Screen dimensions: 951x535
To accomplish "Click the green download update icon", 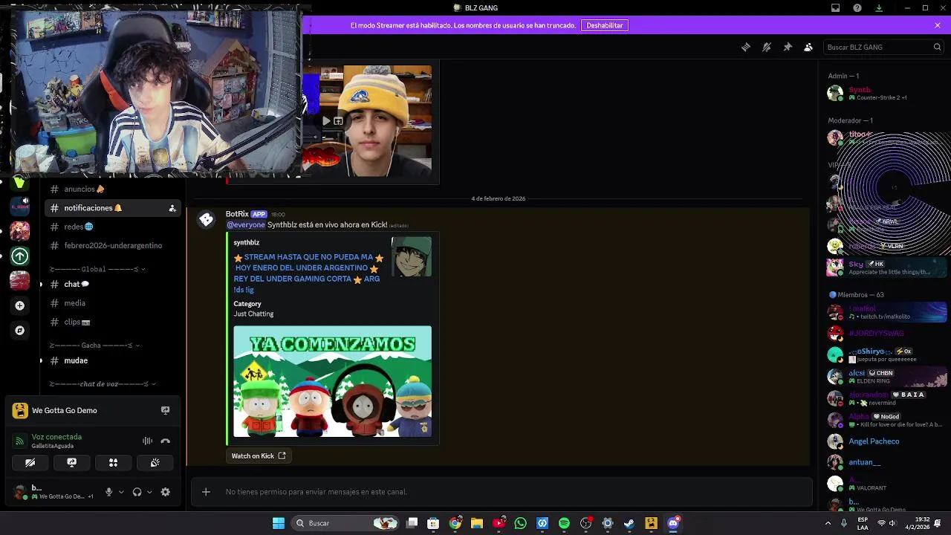I will pyautogui.click(x=879, y=7).
